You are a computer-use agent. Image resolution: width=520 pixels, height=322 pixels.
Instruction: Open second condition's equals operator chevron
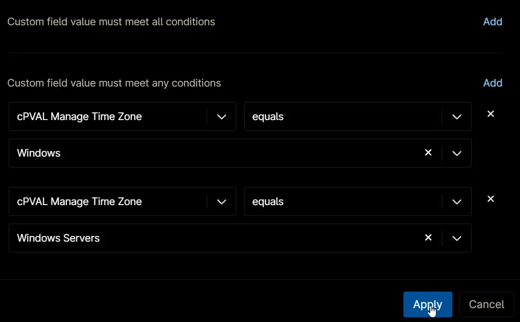coord(457,202)
